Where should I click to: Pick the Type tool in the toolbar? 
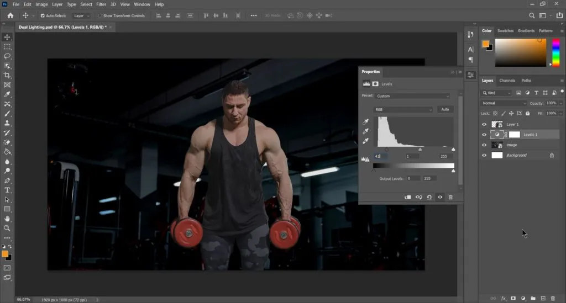[7, 190]
